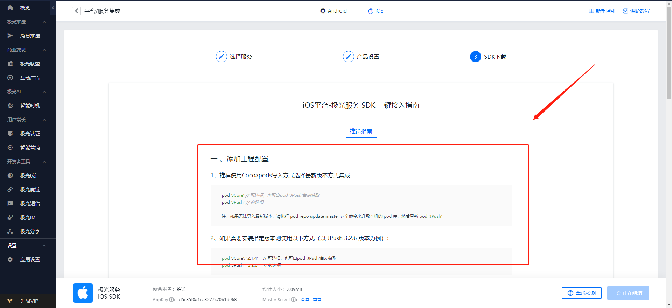Click the 极光统计 pie chart icon
The image size is (672, 308).
[x=10, y=175]
